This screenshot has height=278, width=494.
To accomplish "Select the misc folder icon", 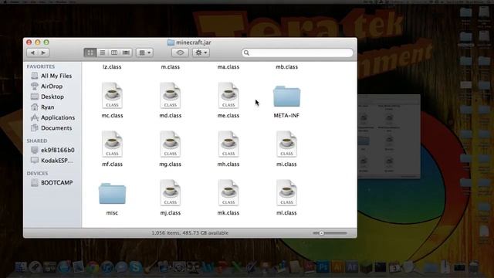I will (112, 194).
